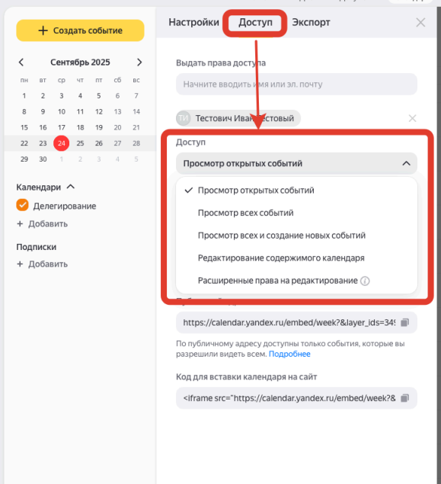Go to next month arrow

[139, 63]
